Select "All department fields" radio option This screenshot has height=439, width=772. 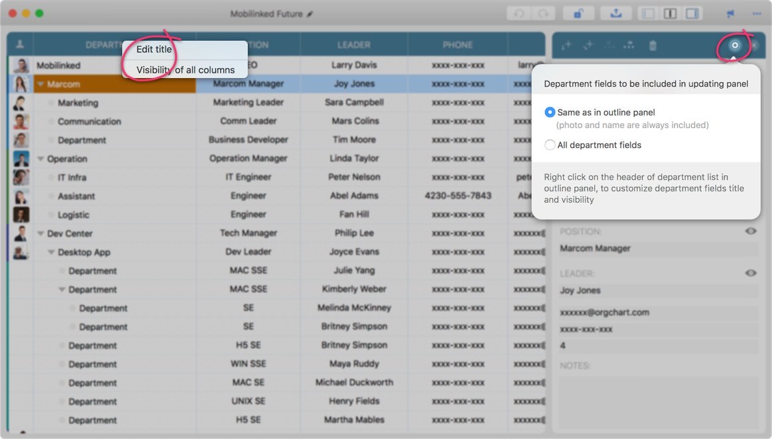coord(550,145)
